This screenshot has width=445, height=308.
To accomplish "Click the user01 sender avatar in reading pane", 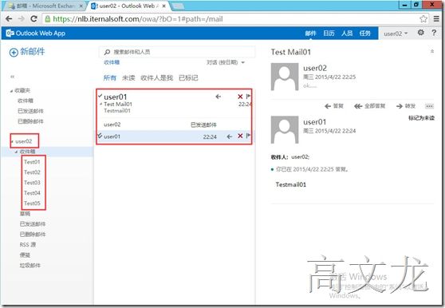I will 285,129.
